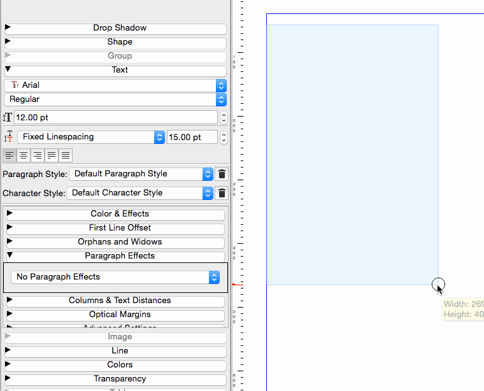Open the No Paragraph Effects dropdown
Screen dimensions: 484x391
[115, 277]
